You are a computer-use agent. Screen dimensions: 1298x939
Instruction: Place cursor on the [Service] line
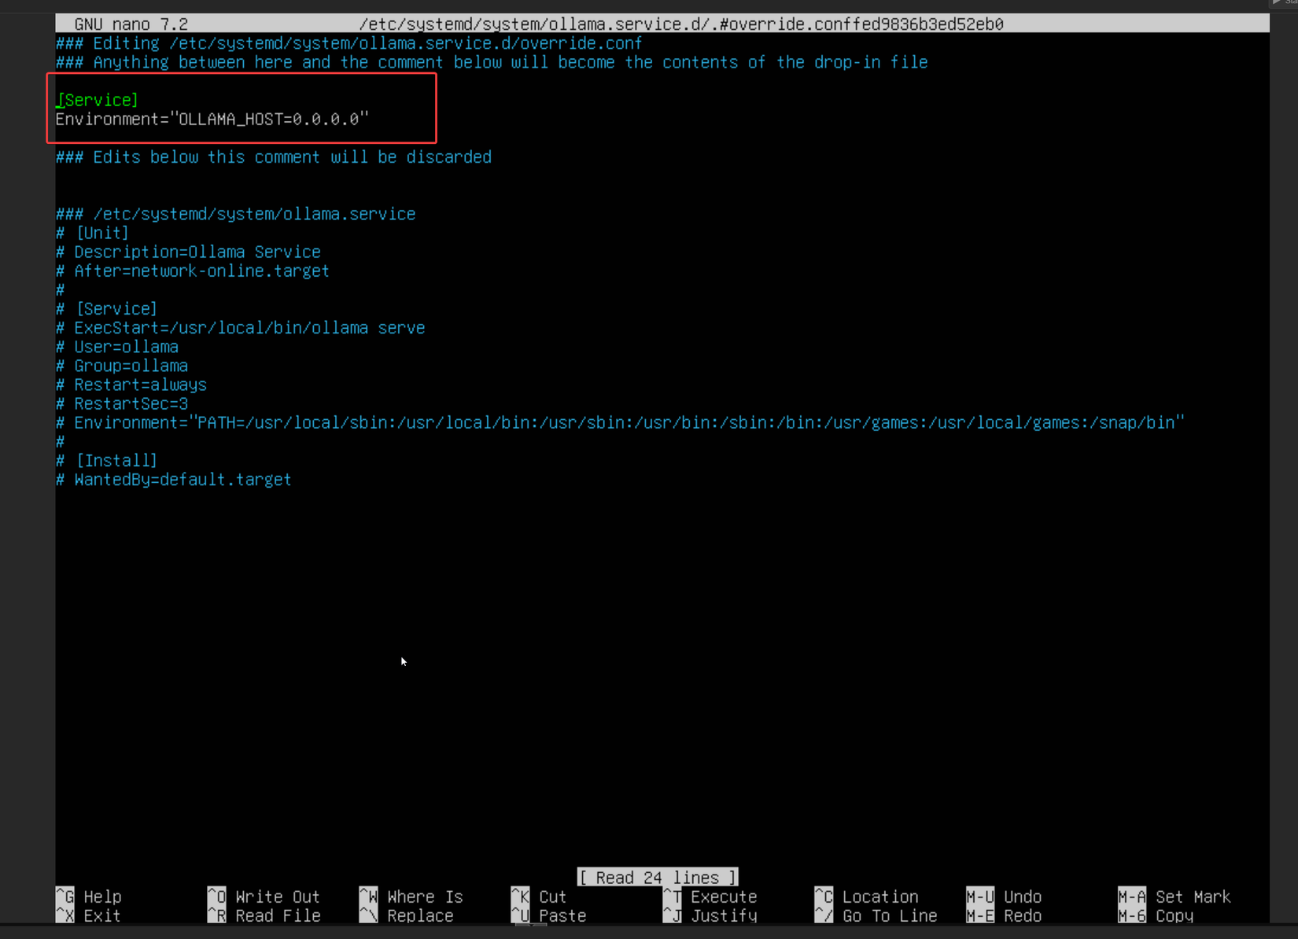(97, 100)
